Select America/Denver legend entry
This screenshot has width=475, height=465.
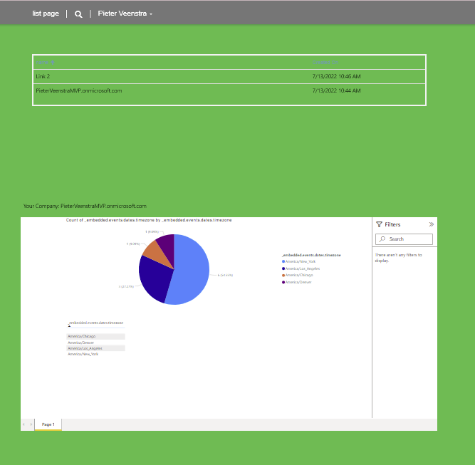pyautogui.click(x=296, y=282)
